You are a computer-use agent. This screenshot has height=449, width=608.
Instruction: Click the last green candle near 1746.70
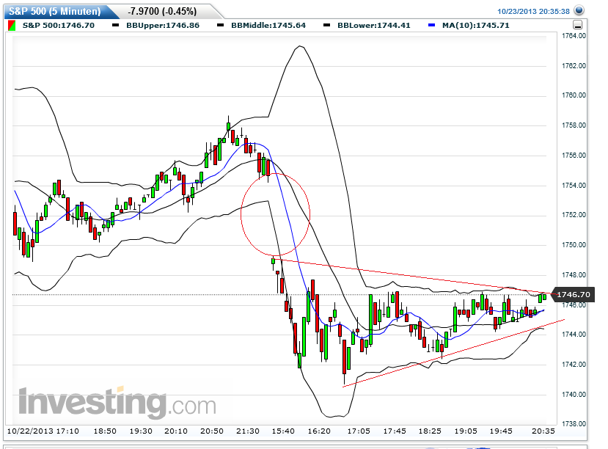(x=544, y=297)
